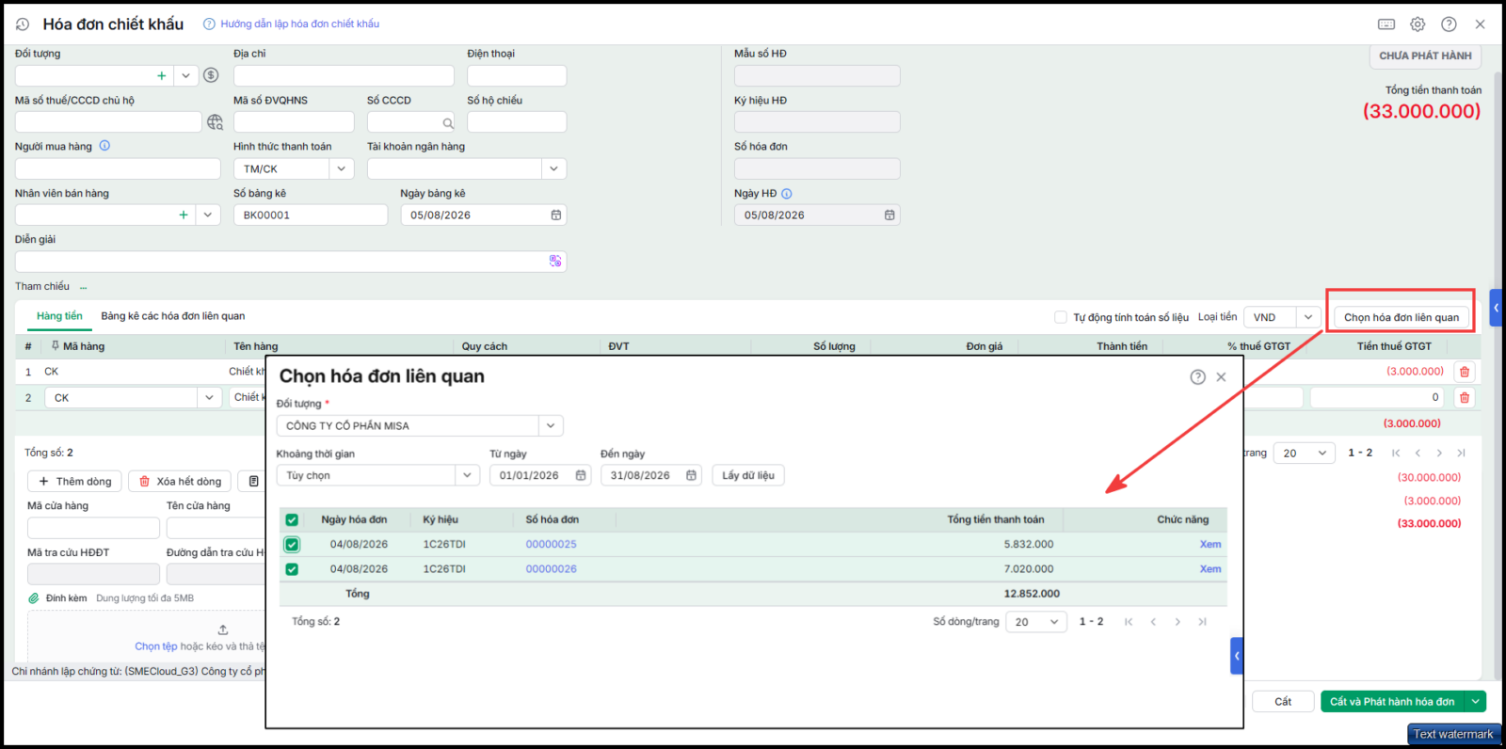
Task: Click Mã cửa hàng input field
Action: click(93, 528)
